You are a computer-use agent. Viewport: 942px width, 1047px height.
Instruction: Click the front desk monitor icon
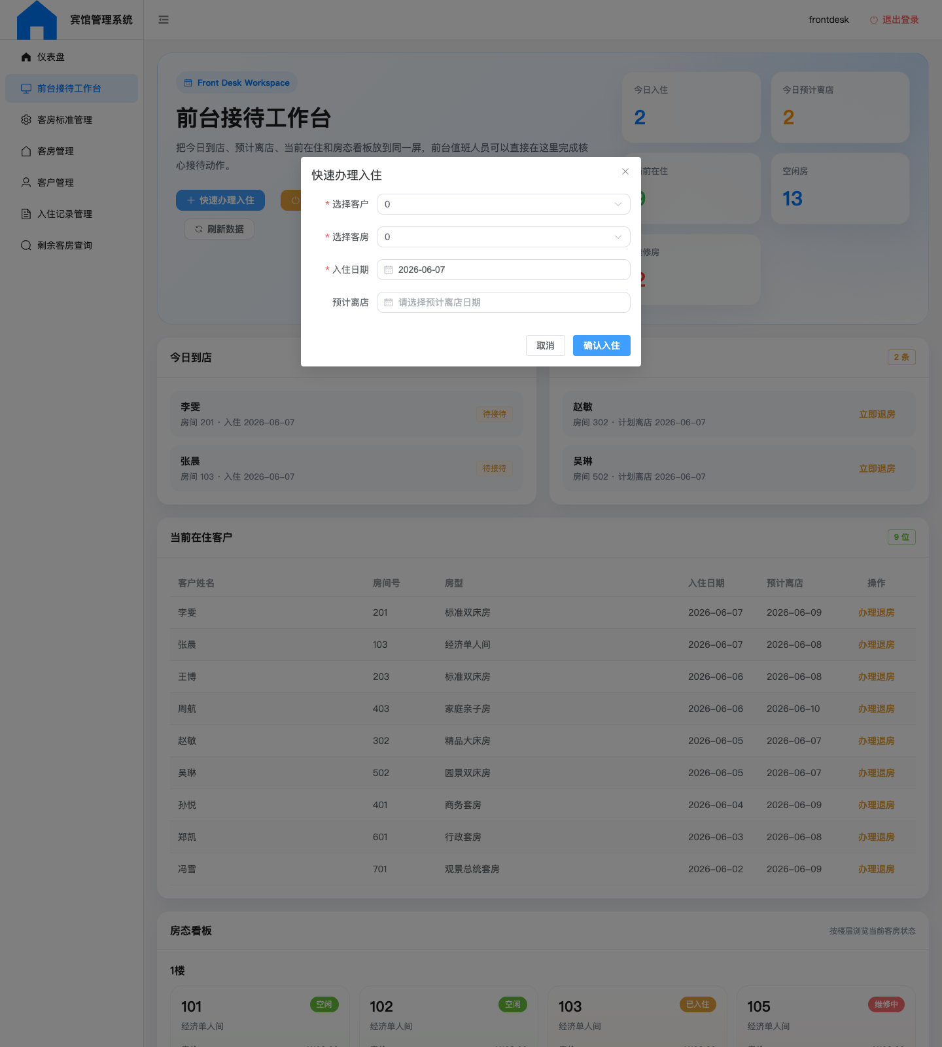coord(26,88)
